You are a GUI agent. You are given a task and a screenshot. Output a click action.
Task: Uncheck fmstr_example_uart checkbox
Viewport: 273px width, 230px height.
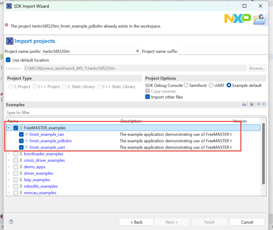pyautogui.click(x=21, y=147)
